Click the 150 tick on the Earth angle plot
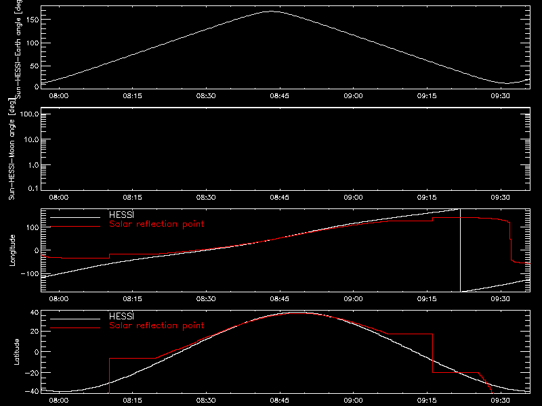542x406 pixels. pos(32,20)
